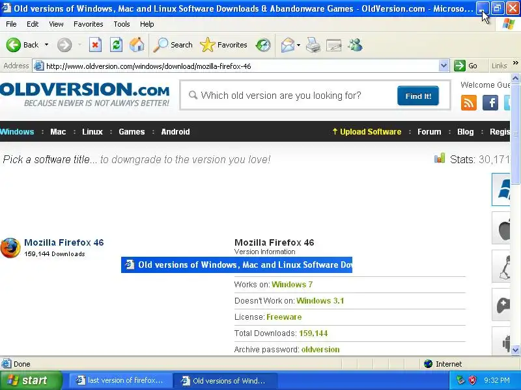Click the OldVersion.com logo
The image size is (521, 390).
(85, 94)
